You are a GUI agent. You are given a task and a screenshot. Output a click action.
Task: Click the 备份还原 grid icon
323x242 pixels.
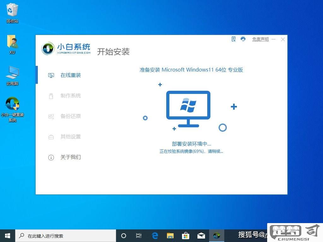pos(51,117)
